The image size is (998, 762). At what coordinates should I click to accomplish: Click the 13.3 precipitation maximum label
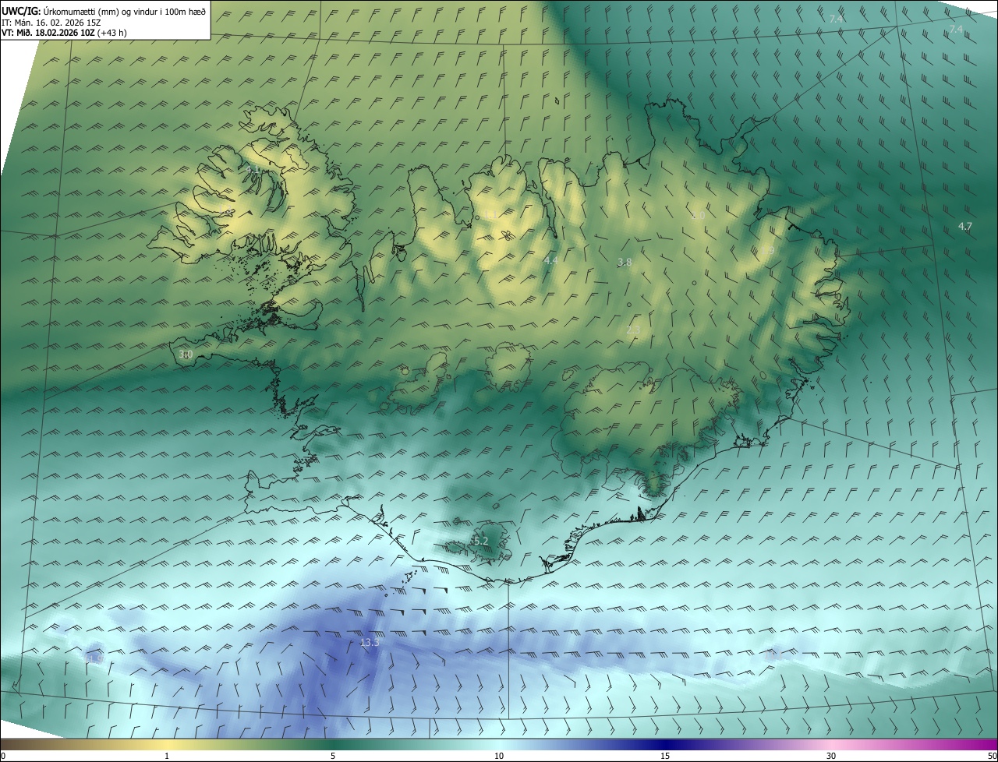point(370,643)
